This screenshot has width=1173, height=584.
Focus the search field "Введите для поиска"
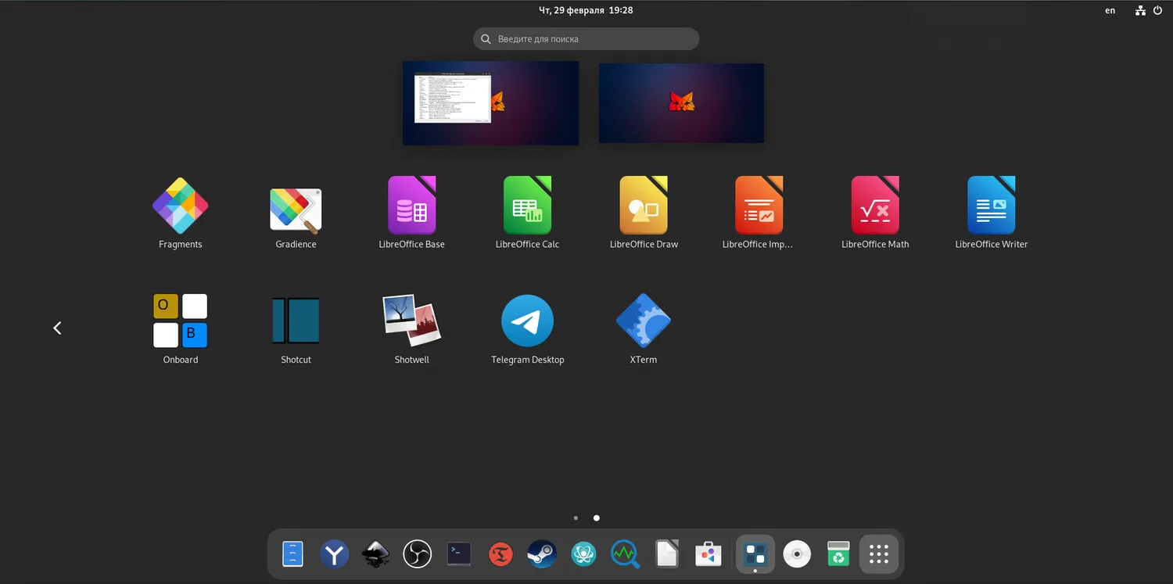[586, 39]
